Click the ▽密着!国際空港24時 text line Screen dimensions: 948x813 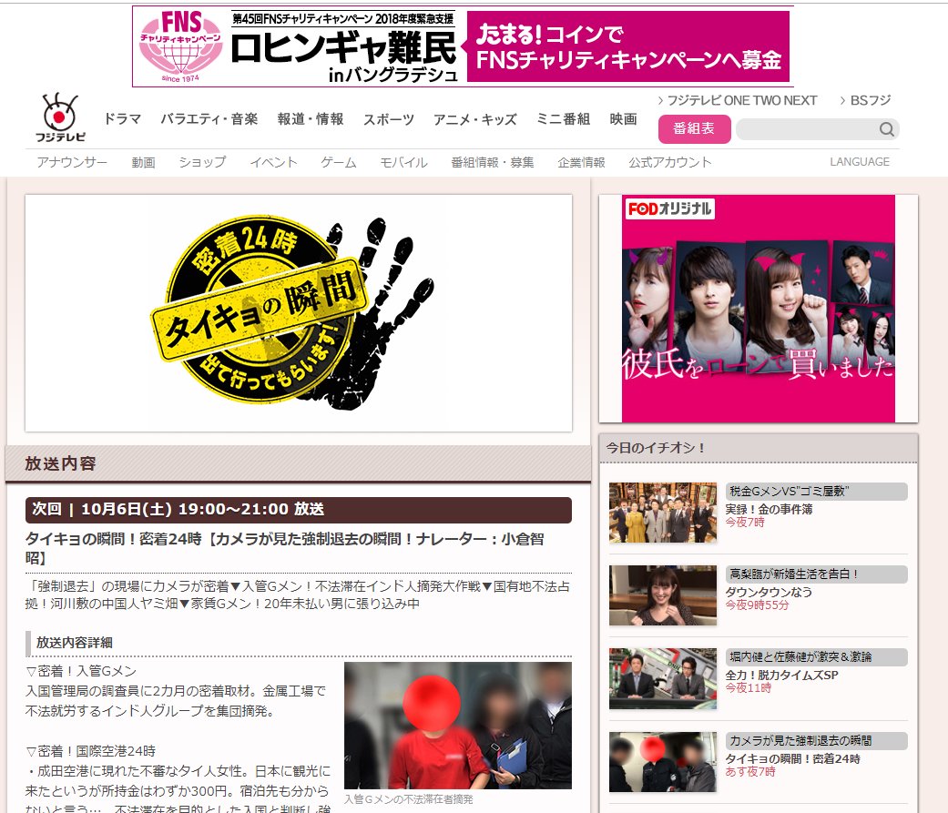(91, 751)
